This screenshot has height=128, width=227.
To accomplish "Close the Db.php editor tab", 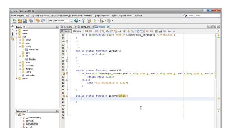I will [x=108, y=27].
